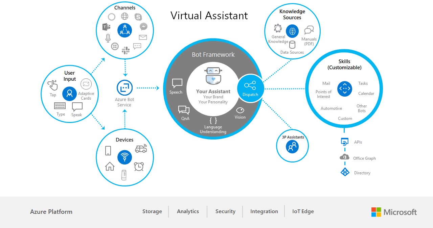The height and width of the screenshot is (228, 433).
Task: Click the blue Skills center icon
Action: (345, 89)
